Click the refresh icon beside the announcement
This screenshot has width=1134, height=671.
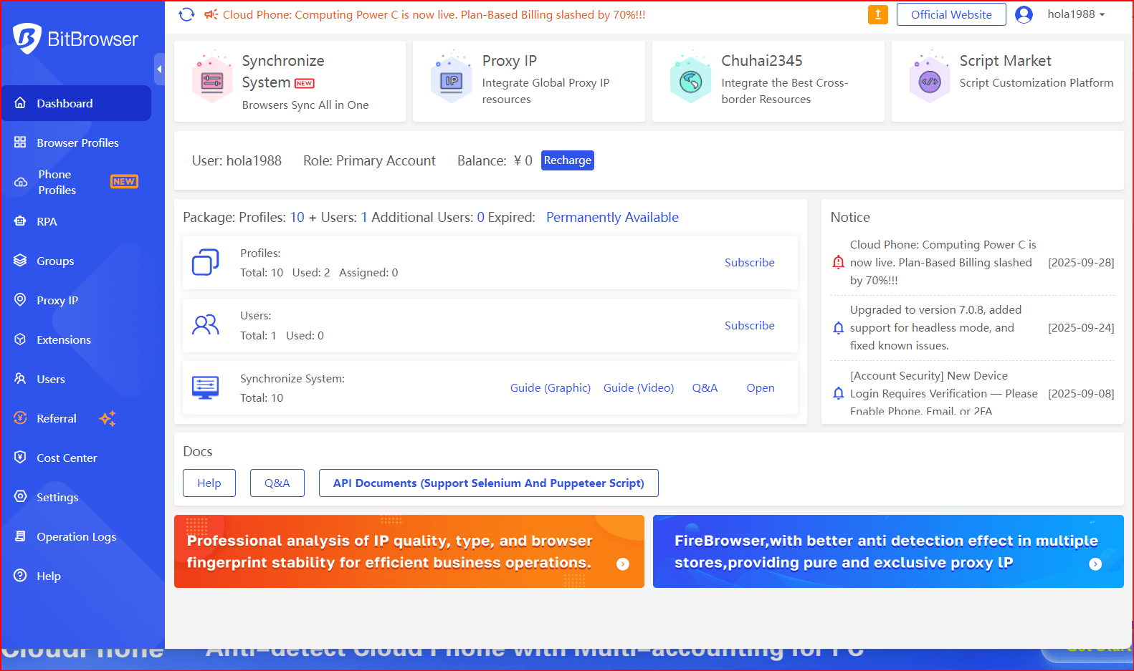point(186,14)
